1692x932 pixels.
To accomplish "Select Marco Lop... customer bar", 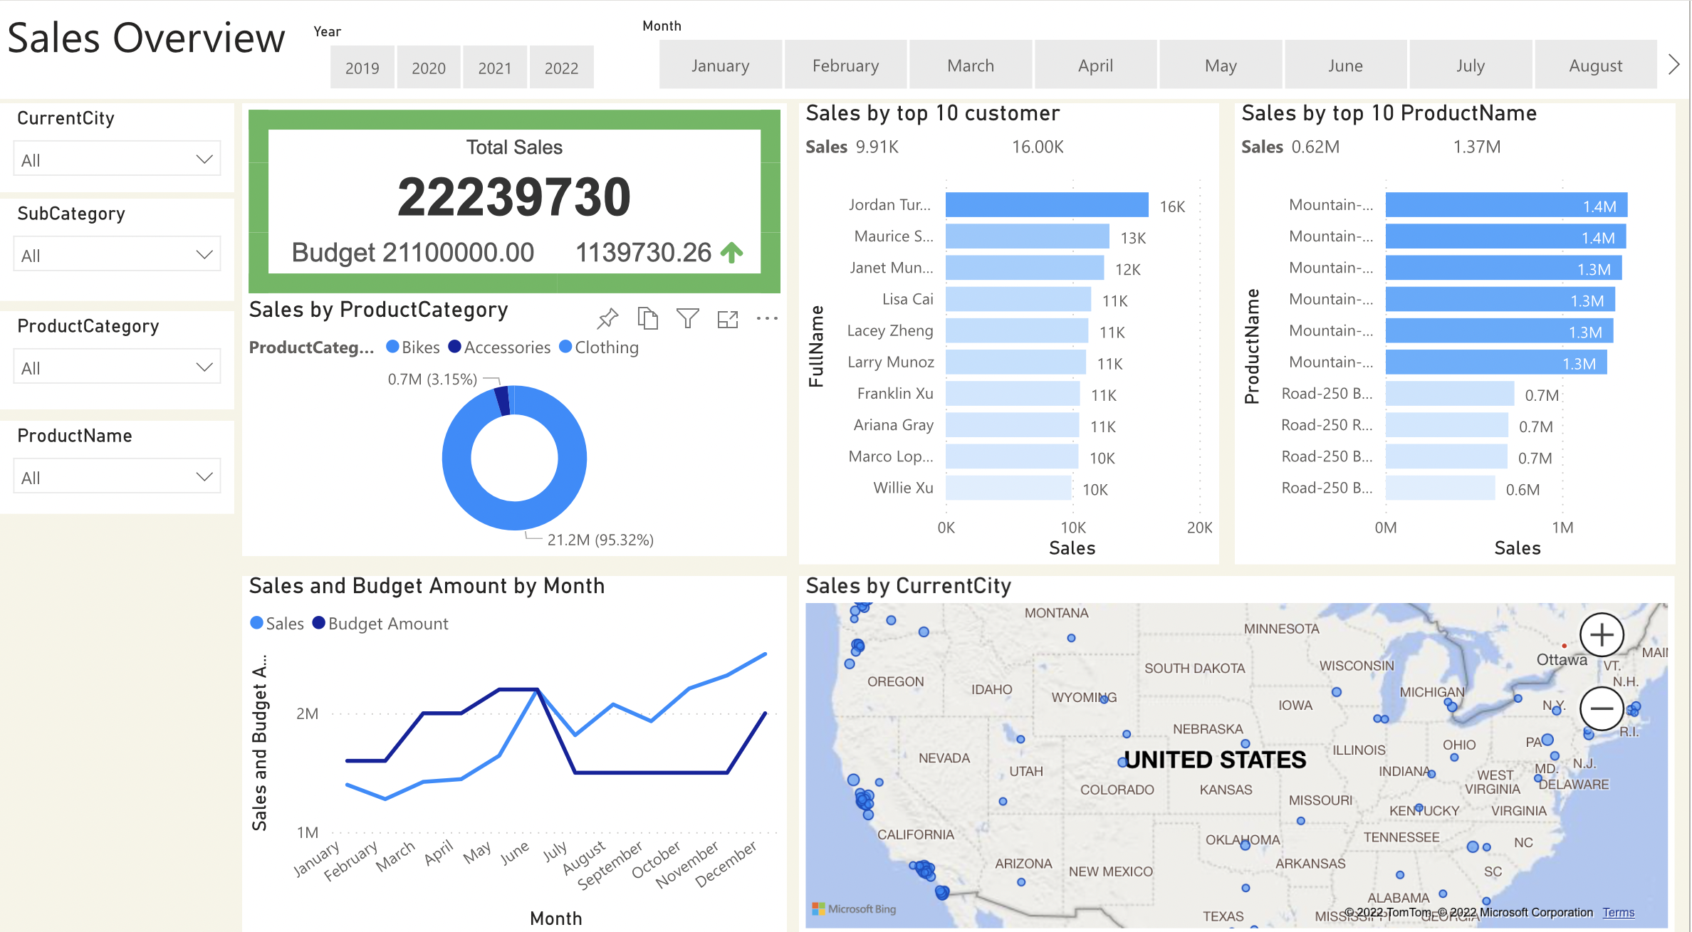I will coord(1012,456).
